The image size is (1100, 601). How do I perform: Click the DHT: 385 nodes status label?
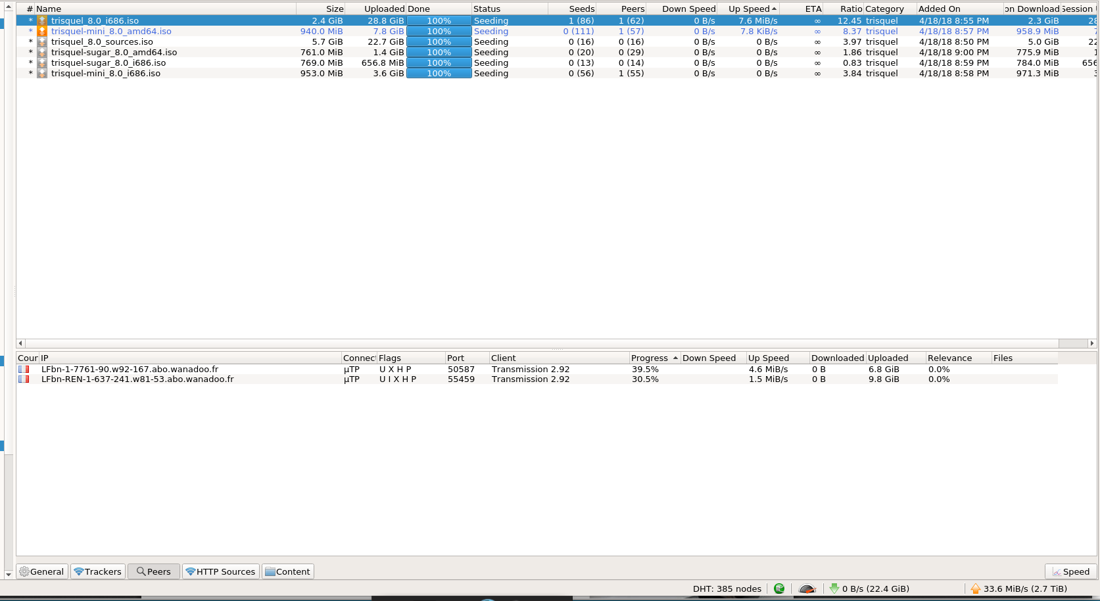tap(727, 589)
